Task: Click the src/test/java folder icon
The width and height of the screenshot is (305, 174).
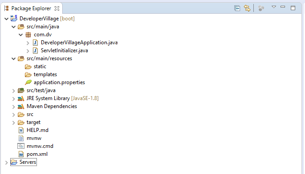Action: coord(21,90)
